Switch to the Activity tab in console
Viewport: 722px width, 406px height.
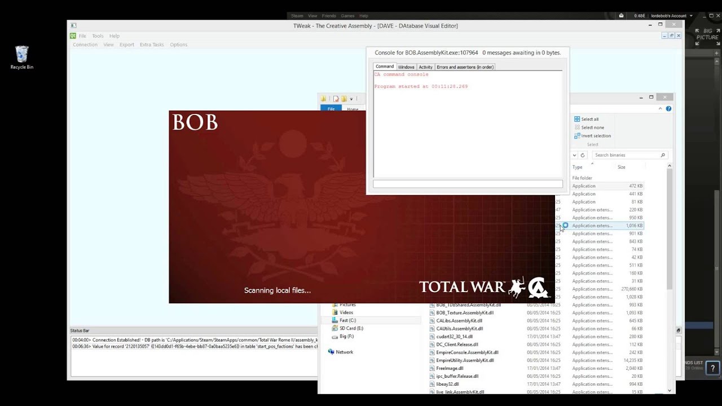coord(425,67)
